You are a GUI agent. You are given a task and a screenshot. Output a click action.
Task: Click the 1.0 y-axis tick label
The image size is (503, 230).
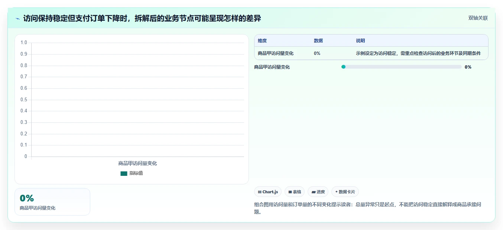(24, 43)
